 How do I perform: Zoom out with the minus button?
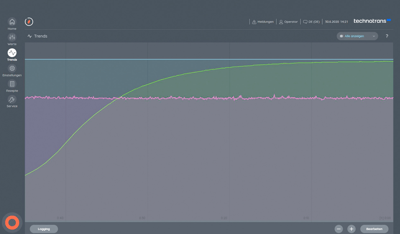pyautogui.click(x=339, y=229)
